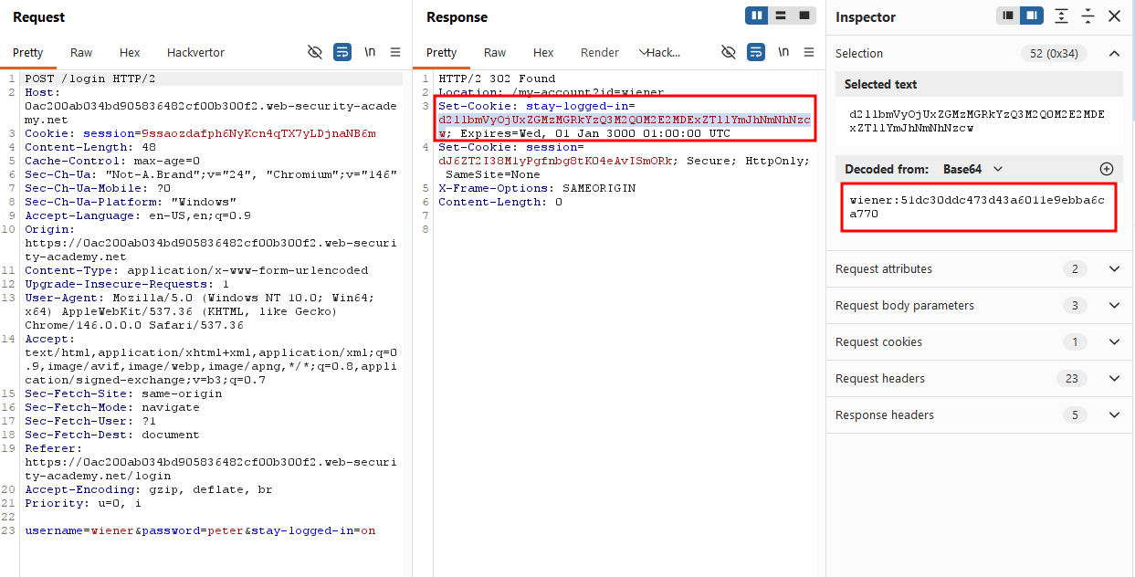Viewport: 1135px width, 577px height.
Task: Add another decoding step with plus icon
Action: [x=1107, y=169]
